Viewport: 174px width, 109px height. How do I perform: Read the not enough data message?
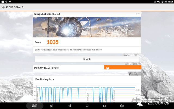pyautogui.click(x=69, y=50)
